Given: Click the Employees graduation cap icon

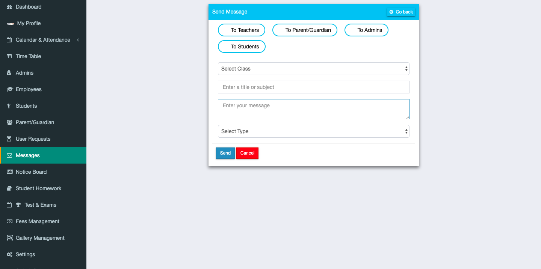Looking at the screenshot, I should [x=9, y=89].
